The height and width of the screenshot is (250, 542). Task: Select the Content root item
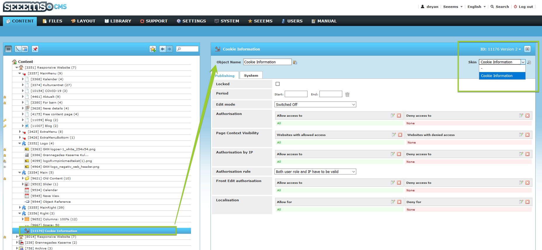pos(25,62)
